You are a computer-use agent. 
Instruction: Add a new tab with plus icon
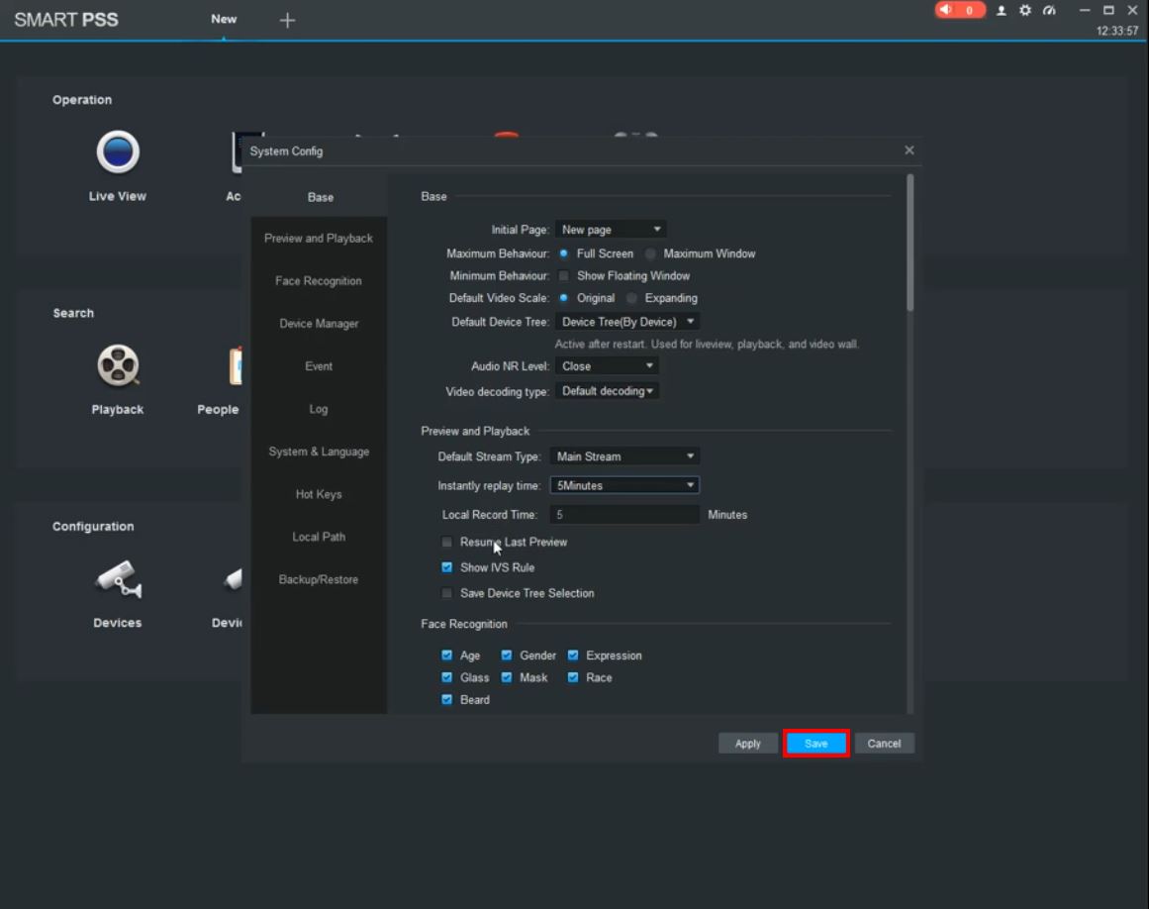coord(287,20)
